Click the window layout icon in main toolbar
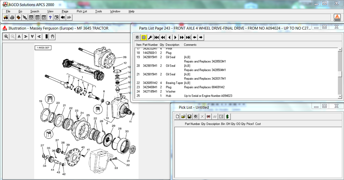Screen dimensions: 344x180 (x=56, y=17)
